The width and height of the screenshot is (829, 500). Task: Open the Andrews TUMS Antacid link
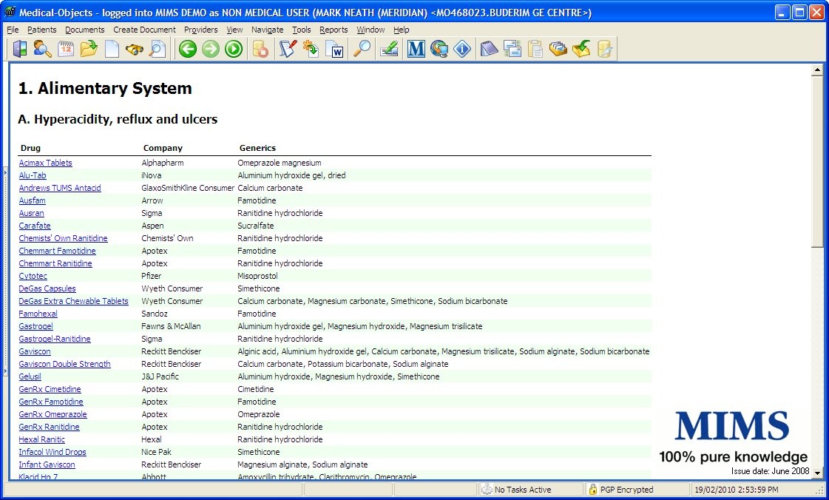[60, 188]
